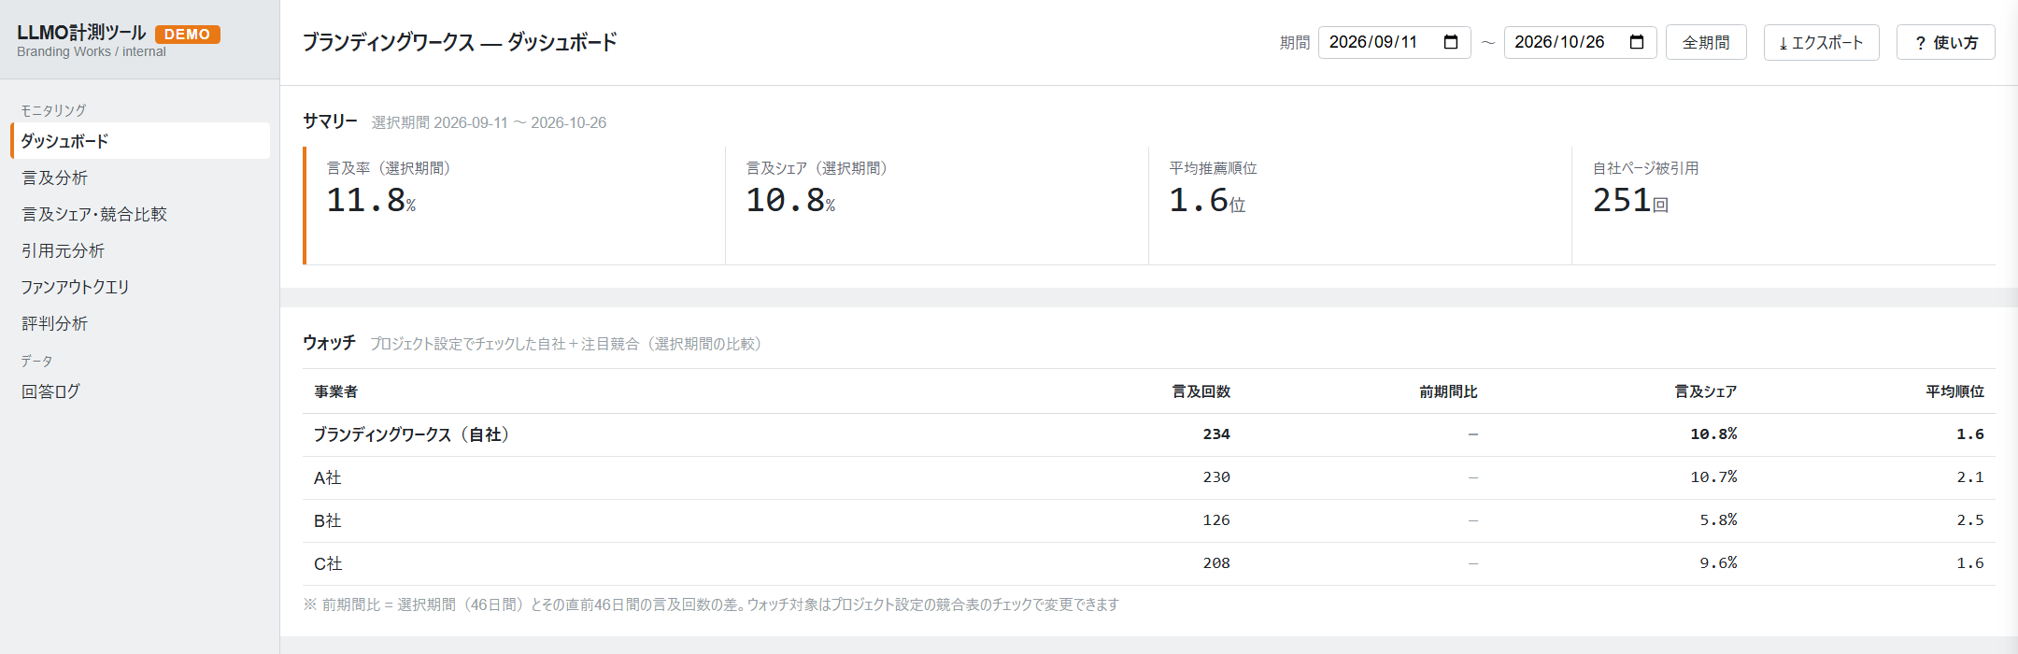This screenshot has height=654, width=2018.
Task: Click A社's average rank 2.1
Action: (x=1970, y=477)
